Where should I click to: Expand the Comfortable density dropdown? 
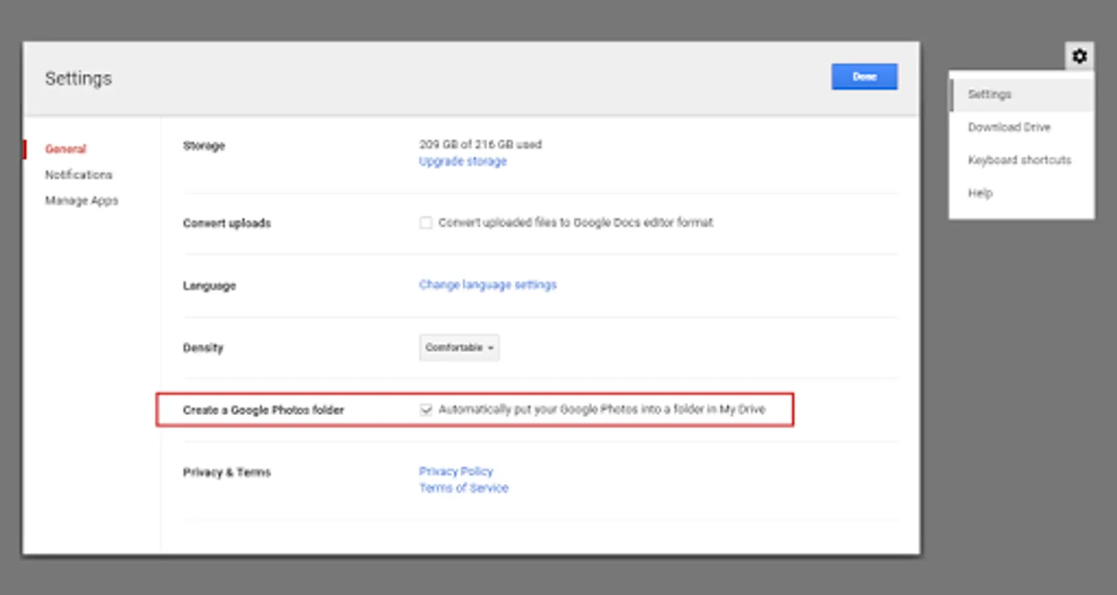pyautogui.click(x=459, y=348)
